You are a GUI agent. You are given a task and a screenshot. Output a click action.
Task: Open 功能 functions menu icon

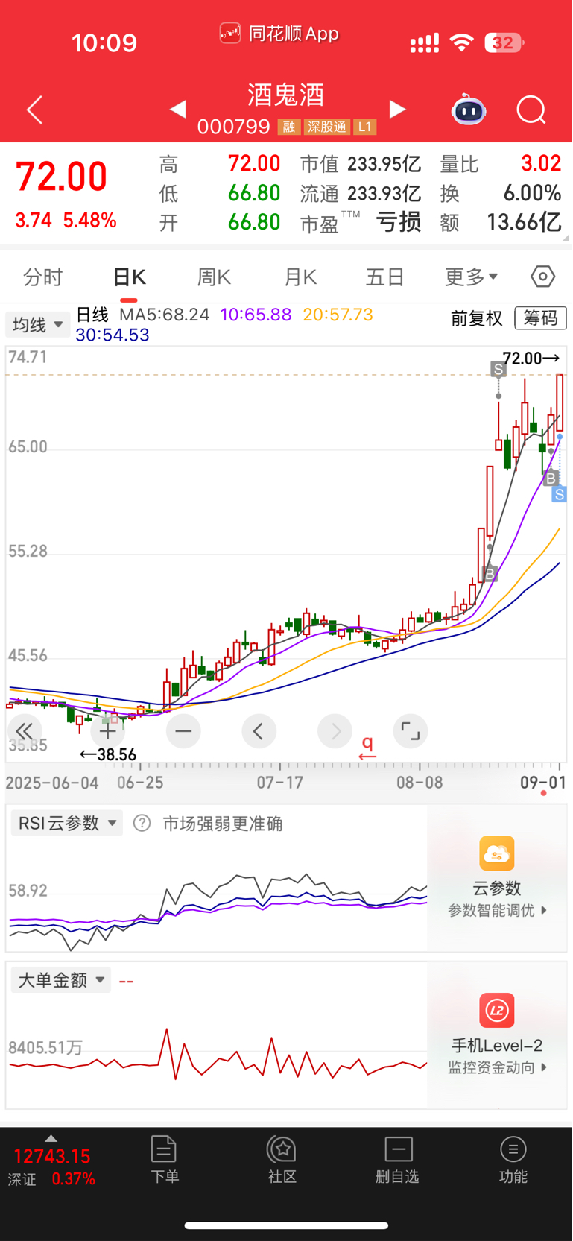click(x=513, y=1160)
